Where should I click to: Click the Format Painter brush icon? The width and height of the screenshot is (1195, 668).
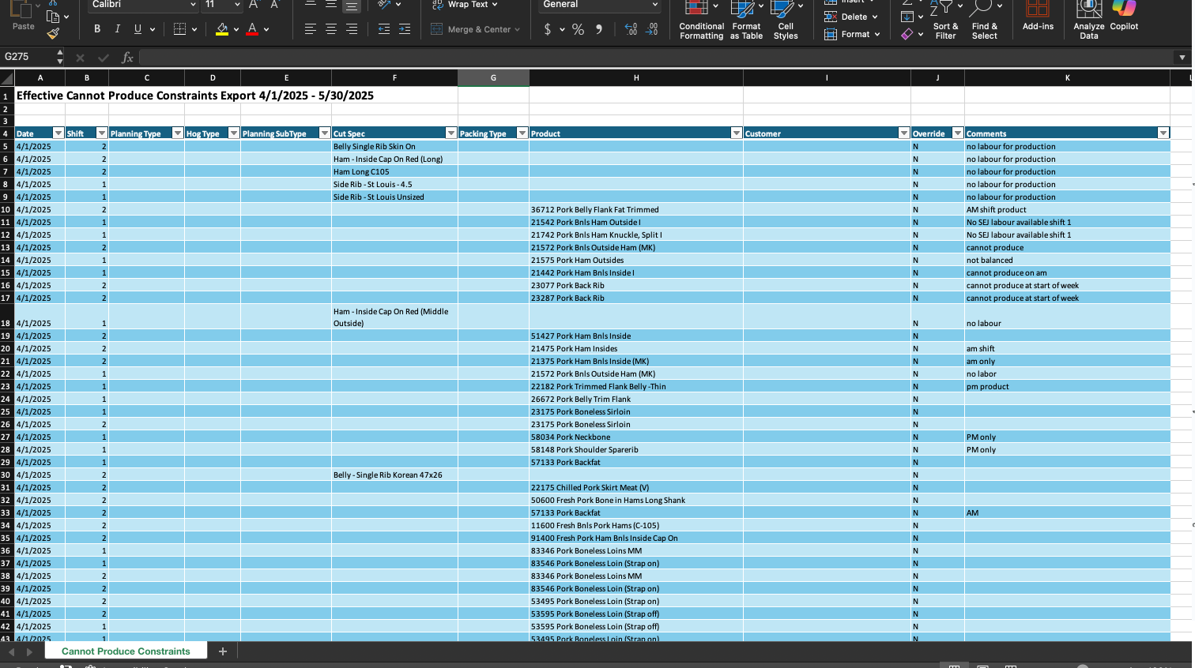pyautogui.click(x=53, y=33)
